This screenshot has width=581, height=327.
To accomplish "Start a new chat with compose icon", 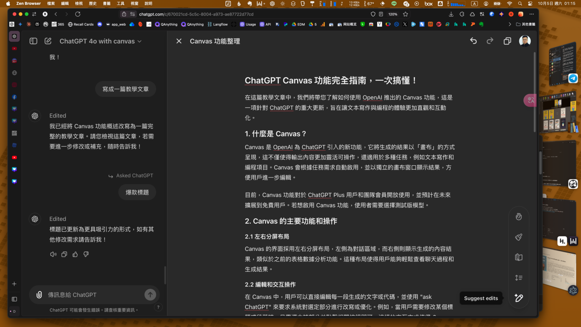I will [48, 41].
